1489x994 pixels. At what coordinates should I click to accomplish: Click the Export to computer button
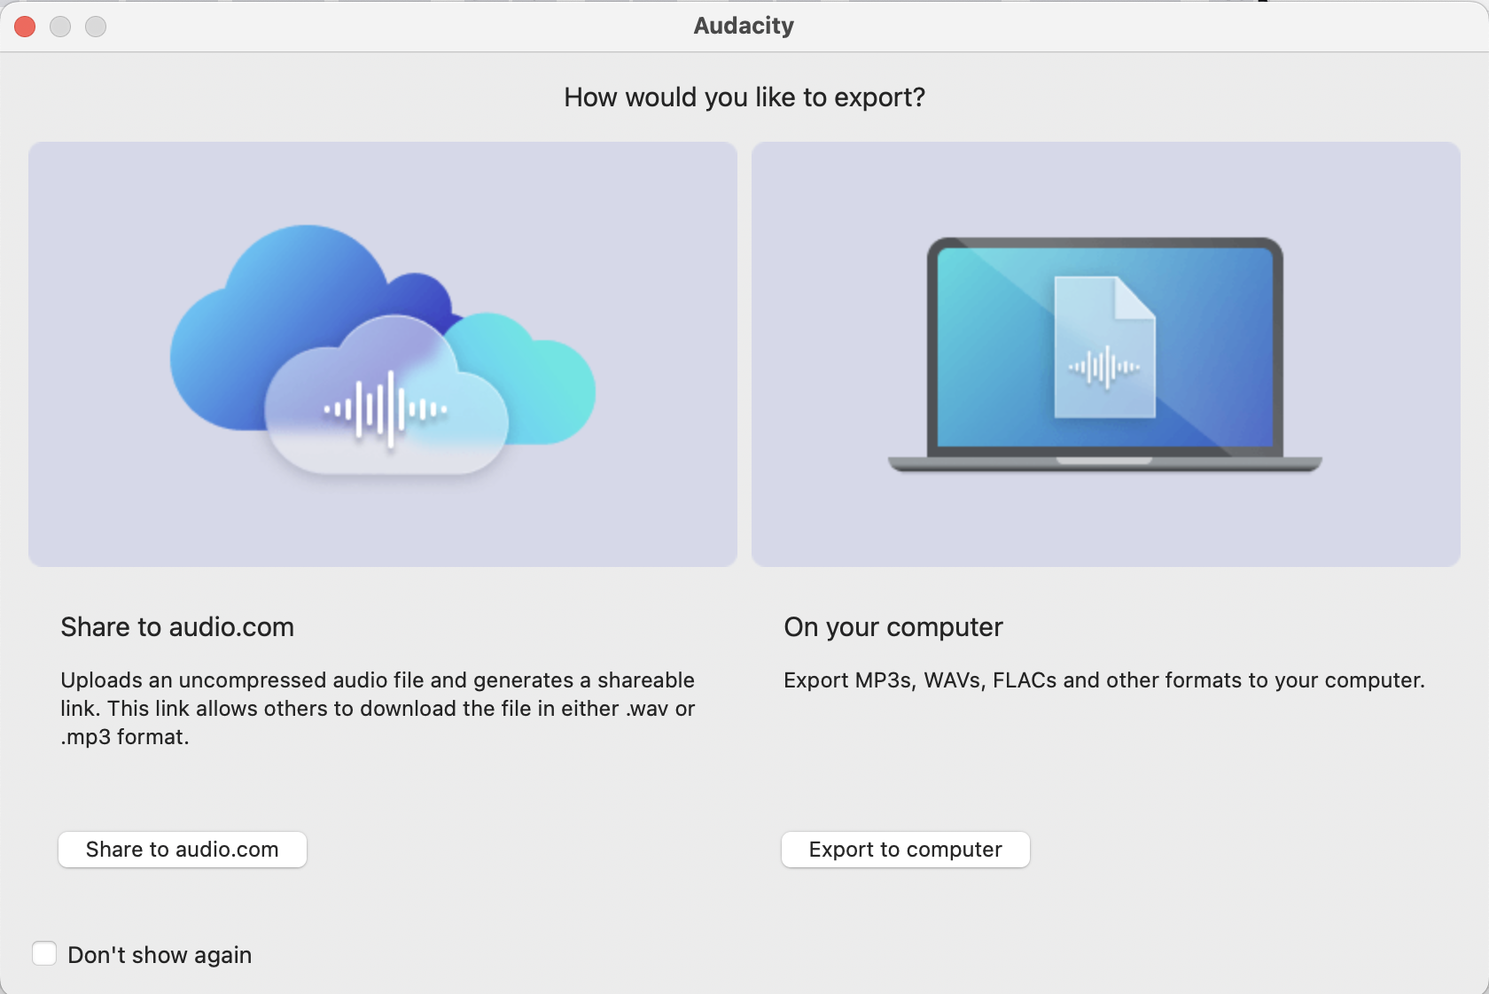pyautogui.click(x=905, y=850)
